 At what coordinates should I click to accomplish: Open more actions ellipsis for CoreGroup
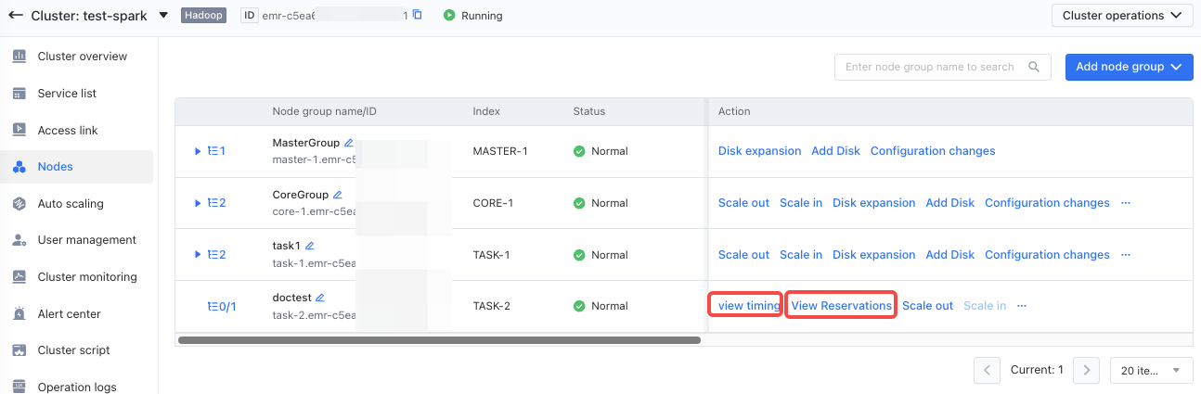pos(1126,203)
